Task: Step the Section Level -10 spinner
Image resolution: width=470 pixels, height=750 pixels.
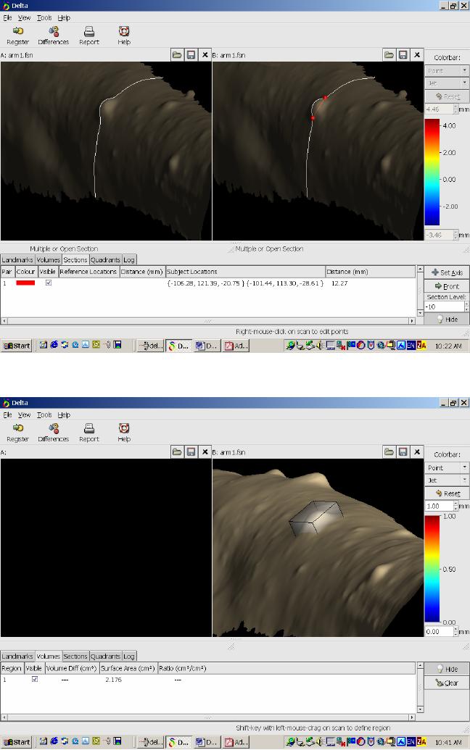Action: (x=466, y=307)
